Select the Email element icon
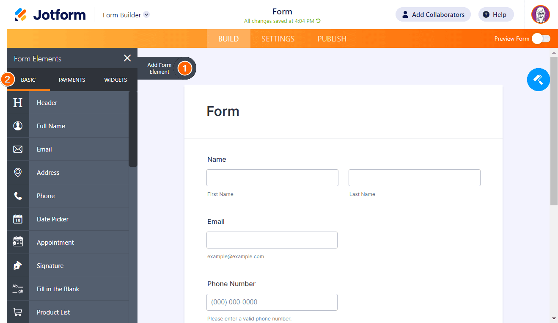Image resolution: width=558 pixels, height=323 pixels. click(18, 149)
